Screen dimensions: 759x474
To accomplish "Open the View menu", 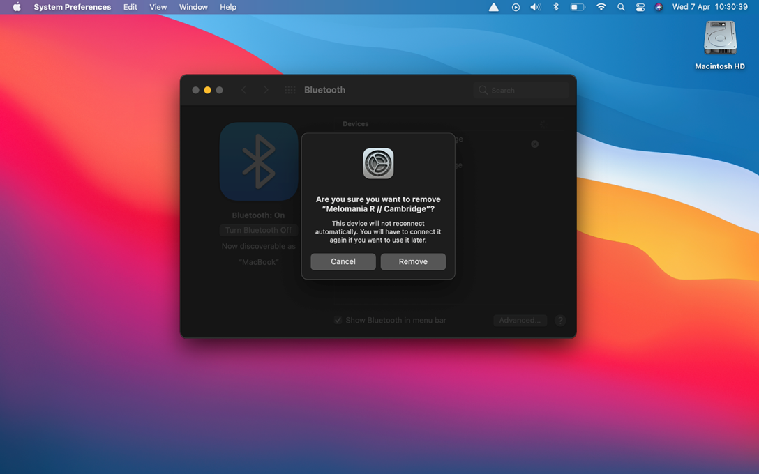I will (x=158, y=7).
